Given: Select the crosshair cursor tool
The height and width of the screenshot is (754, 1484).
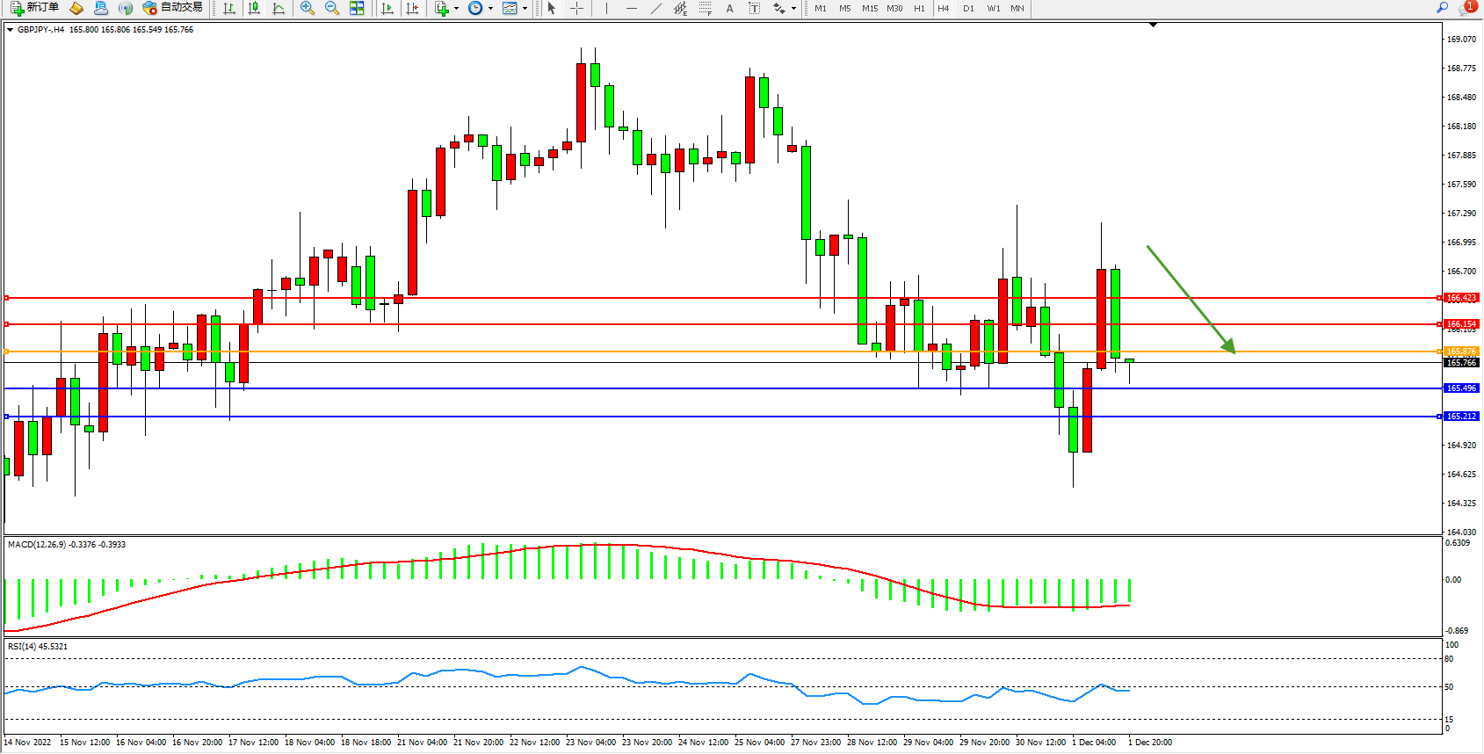Looking at the screenshot, I should point(577,8).
